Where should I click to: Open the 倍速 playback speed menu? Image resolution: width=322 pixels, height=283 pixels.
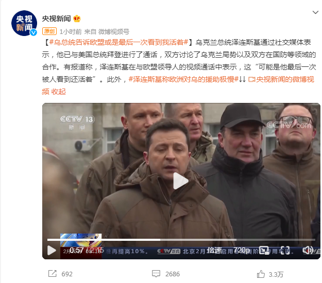pyautogui.click(x=214, y=251)
